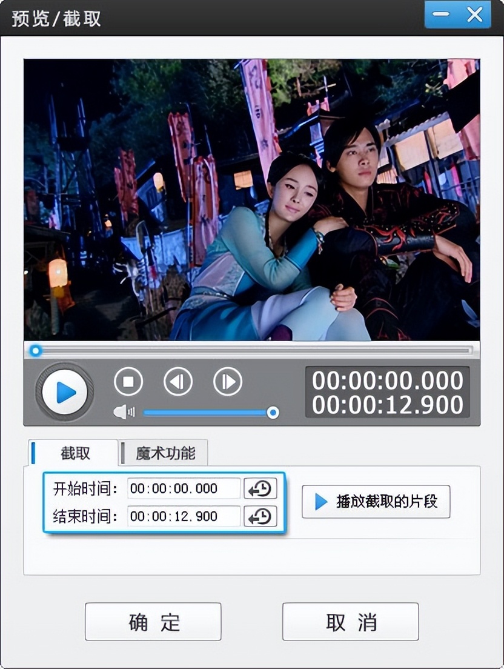
Task: Click the 结束时间 input field
Action: coord(184,516)
